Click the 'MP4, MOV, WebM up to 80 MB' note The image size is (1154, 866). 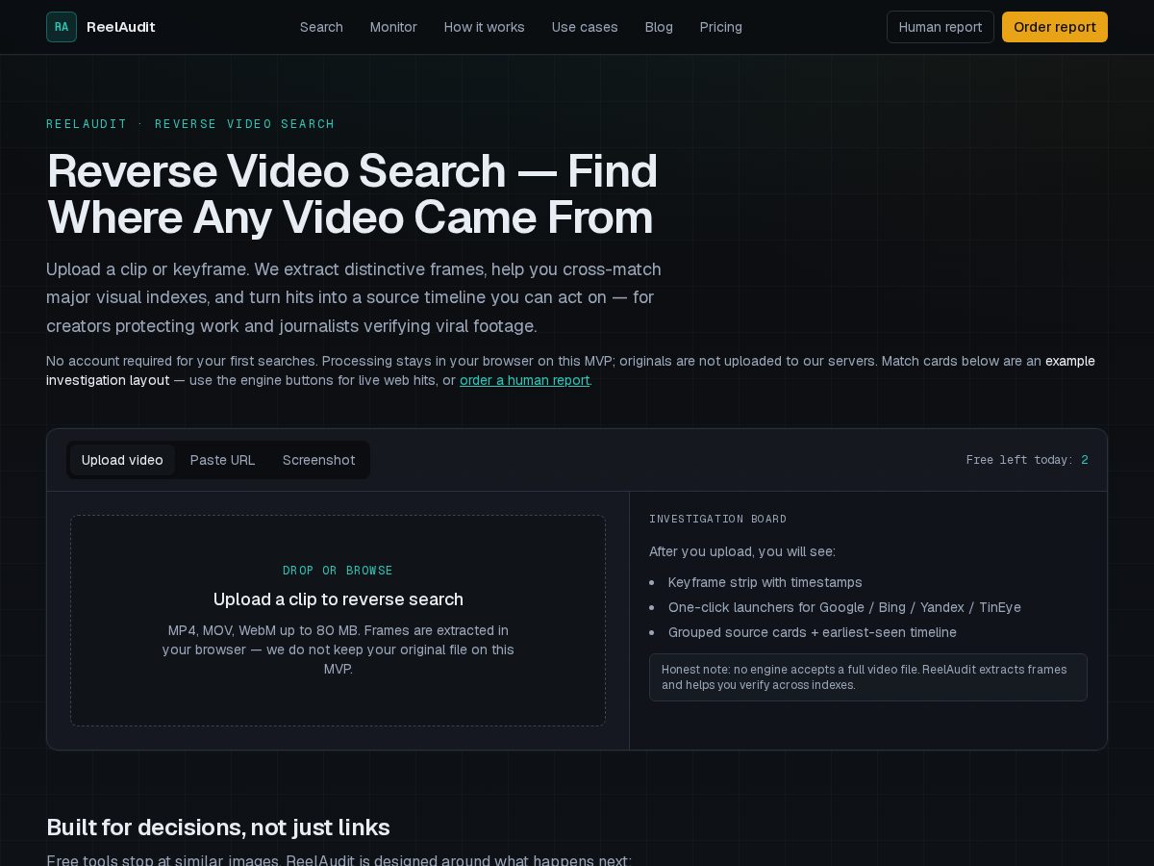tap(338, 649)
